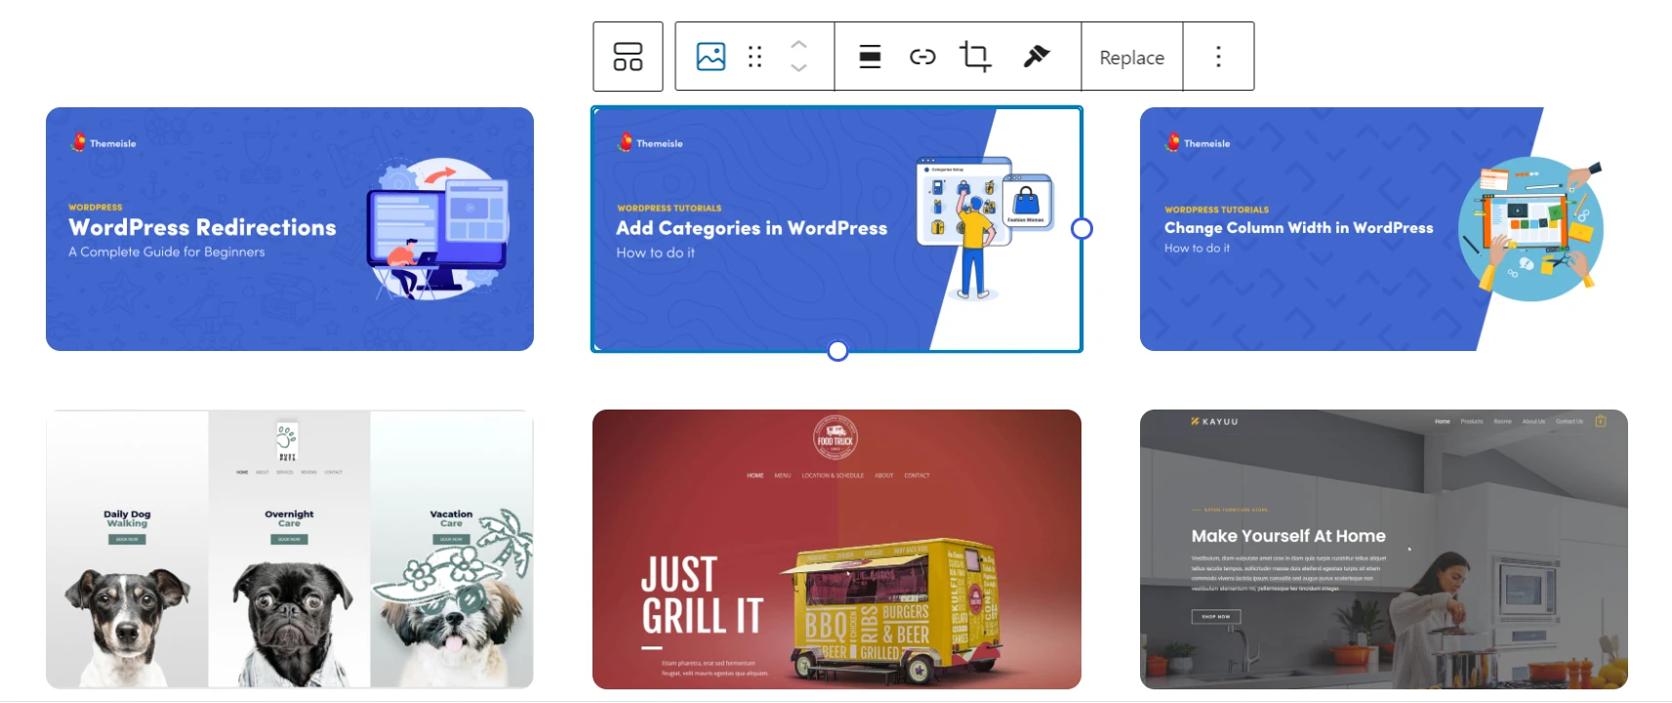Viewport: 1672px width, 703px height.
Task: Select the dog care website thumbnail
Action: [290, 549]
